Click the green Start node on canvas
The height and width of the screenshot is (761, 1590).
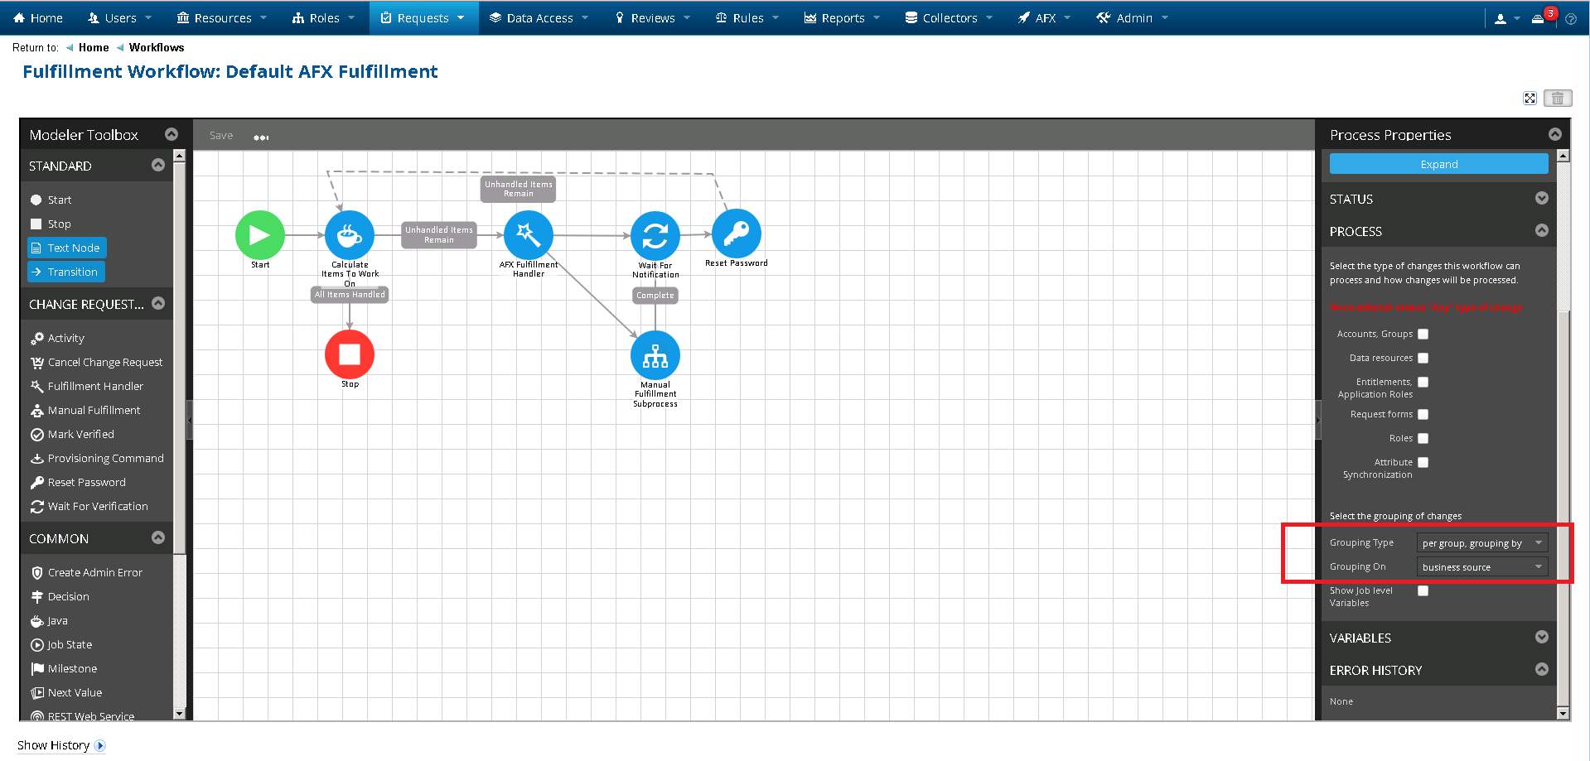pyautogui.click(x=259, y=235)
